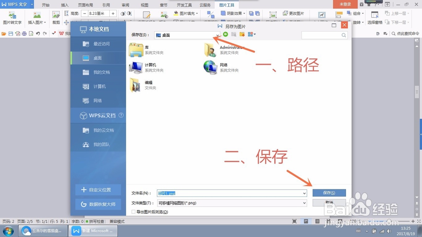This screenshot has height=237, width=422.
Task: Expand the 文件名 filename dropdown arrow
Action: (304, 193)
